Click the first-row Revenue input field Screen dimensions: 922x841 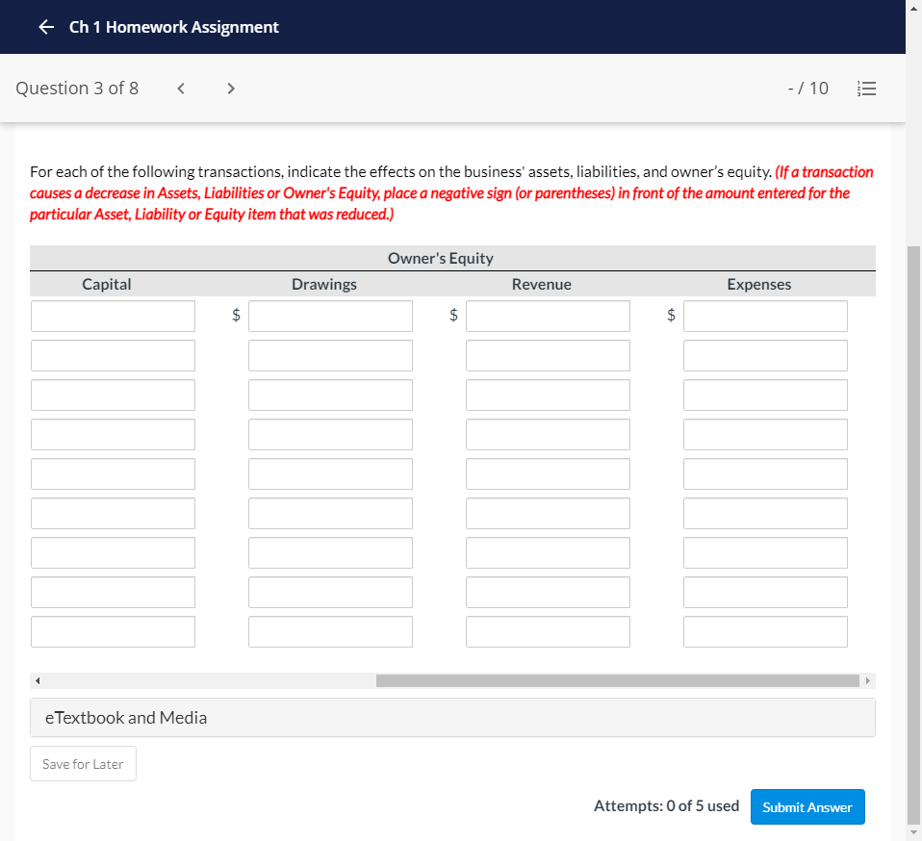coord(548,317)
